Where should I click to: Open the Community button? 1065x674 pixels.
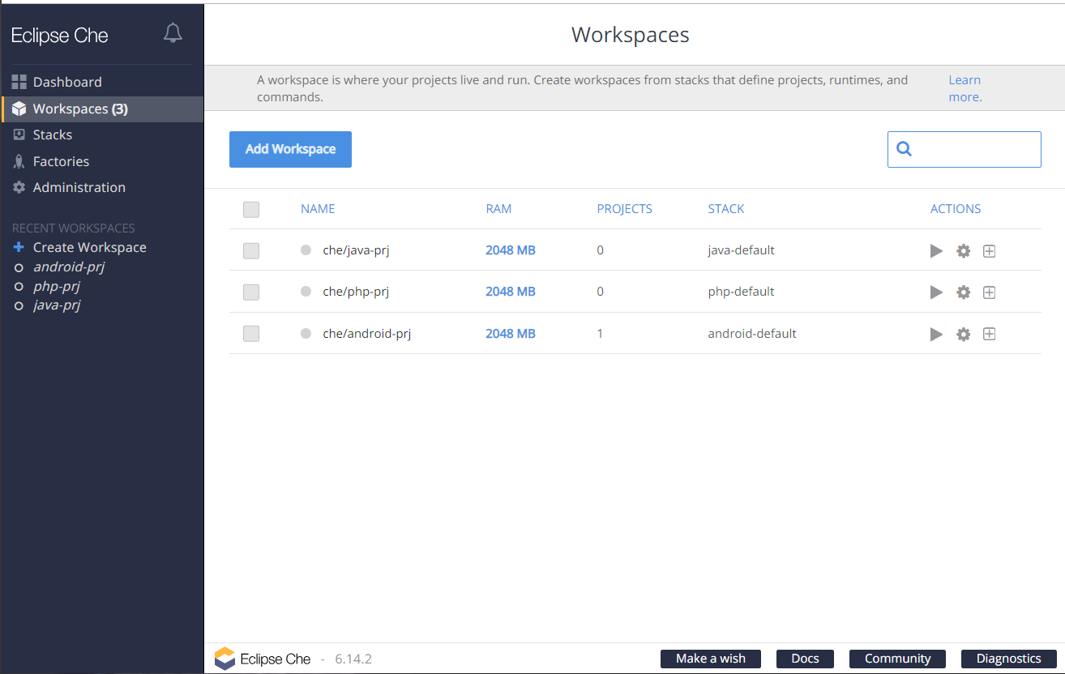pyautogui.click(x=897, y=659)
